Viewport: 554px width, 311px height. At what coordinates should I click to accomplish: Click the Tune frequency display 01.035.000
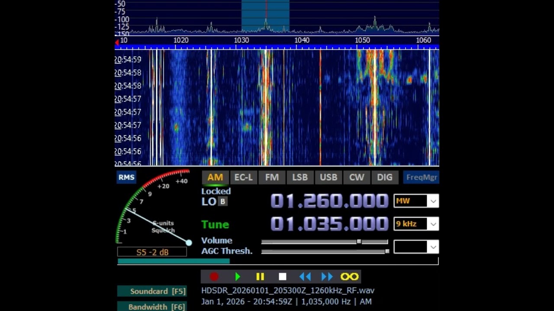coord(329,224)
